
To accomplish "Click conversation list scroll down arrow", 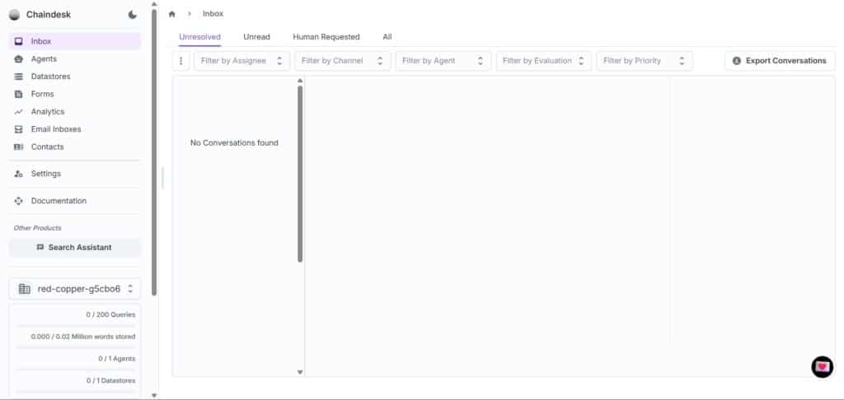I will coord(300,372).
